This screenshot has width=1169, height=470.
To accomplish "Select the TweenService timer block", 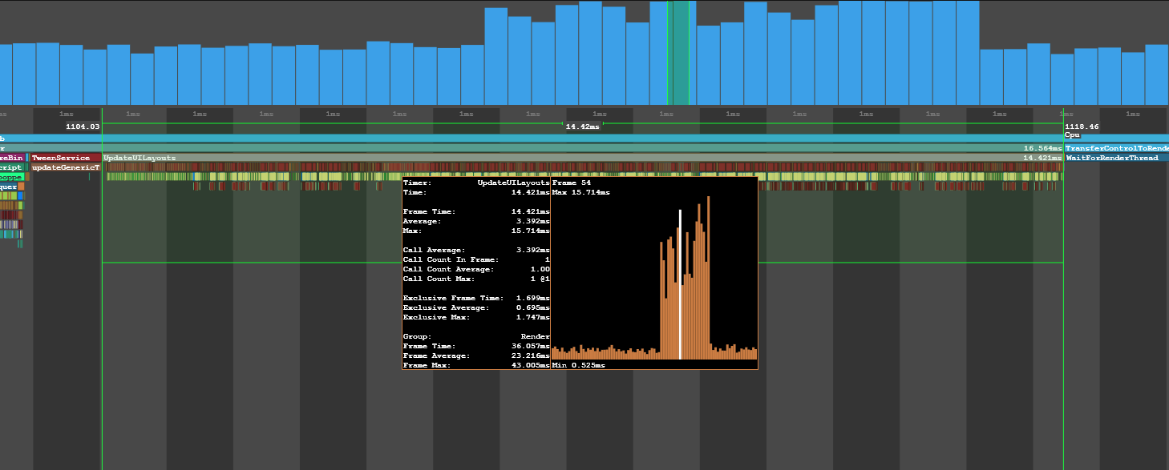I will 66,158.
